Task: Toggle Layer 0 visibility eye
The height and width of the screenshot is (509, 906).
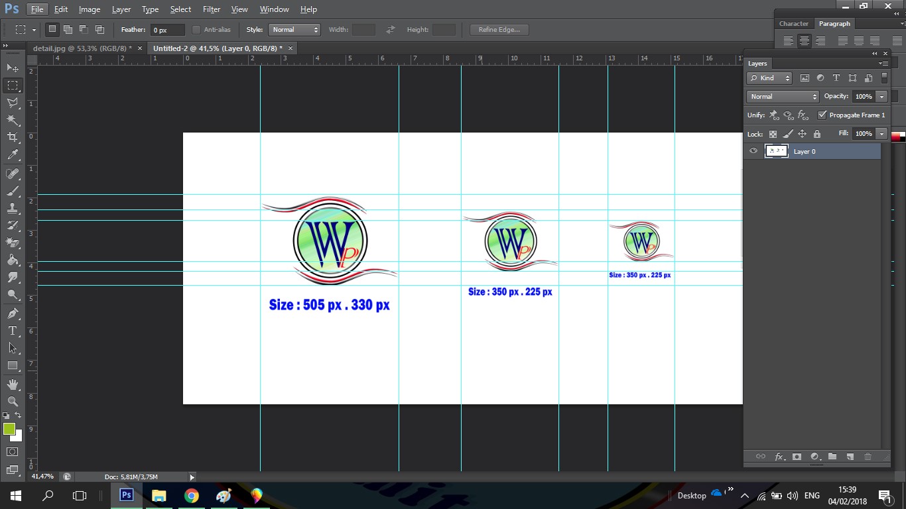Action: [x=753, y=151]
